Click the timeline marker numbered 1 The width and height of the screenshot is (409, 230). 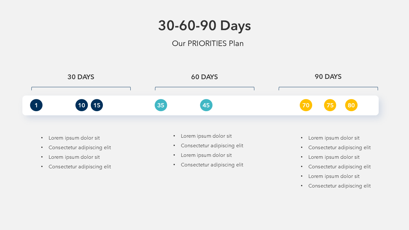point(36,105)
